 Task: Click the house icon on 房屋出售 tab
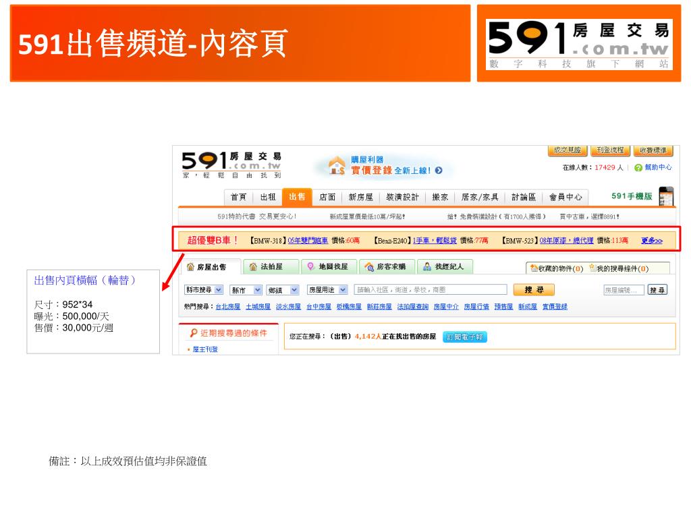tap(190, 266)
